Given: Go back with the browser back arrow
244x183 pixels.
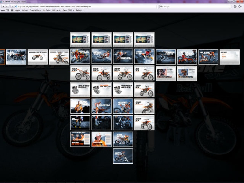Looking at the screenshot, I should pyautogui.click(x=3, y=6).
